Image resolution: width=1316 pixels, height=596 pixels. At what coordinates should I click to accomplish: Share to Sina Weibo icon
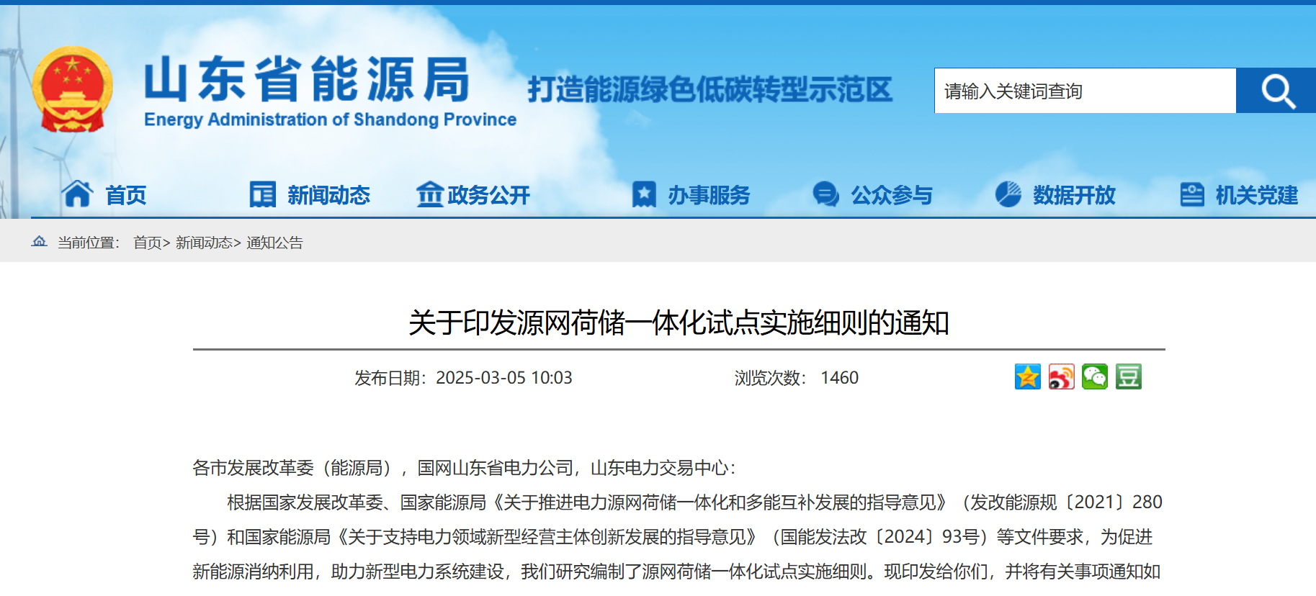pyautogui.click(x=1062, y=376)
